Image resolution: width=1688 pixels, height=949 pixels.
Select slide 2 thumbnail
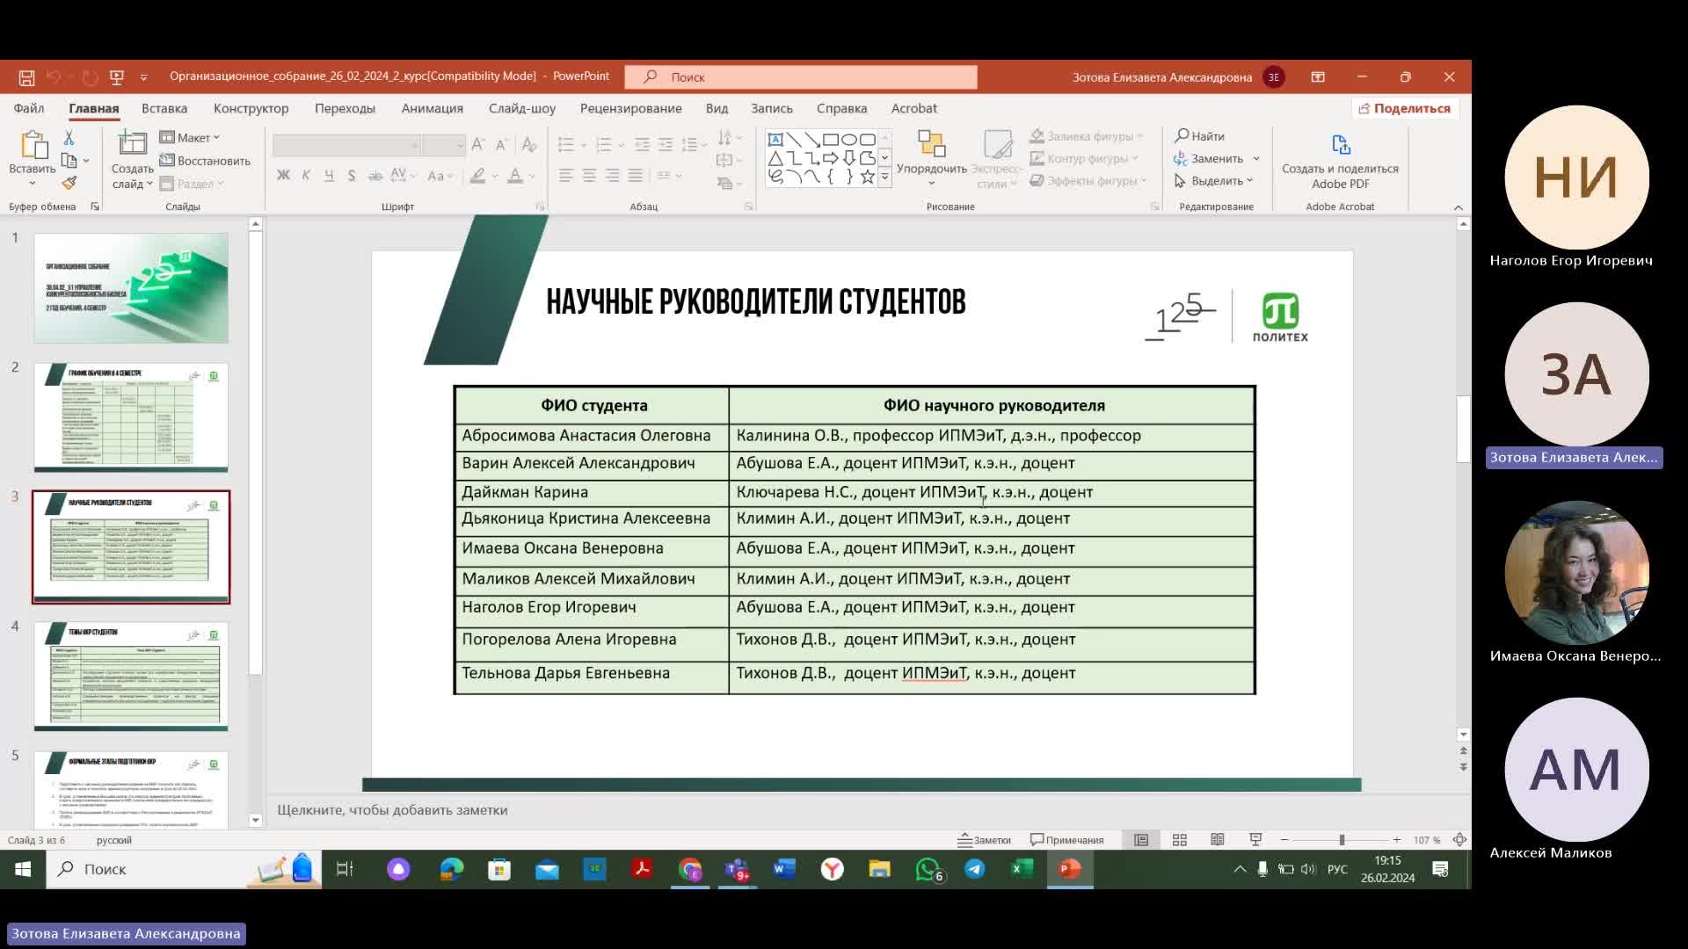click(131, 417)
